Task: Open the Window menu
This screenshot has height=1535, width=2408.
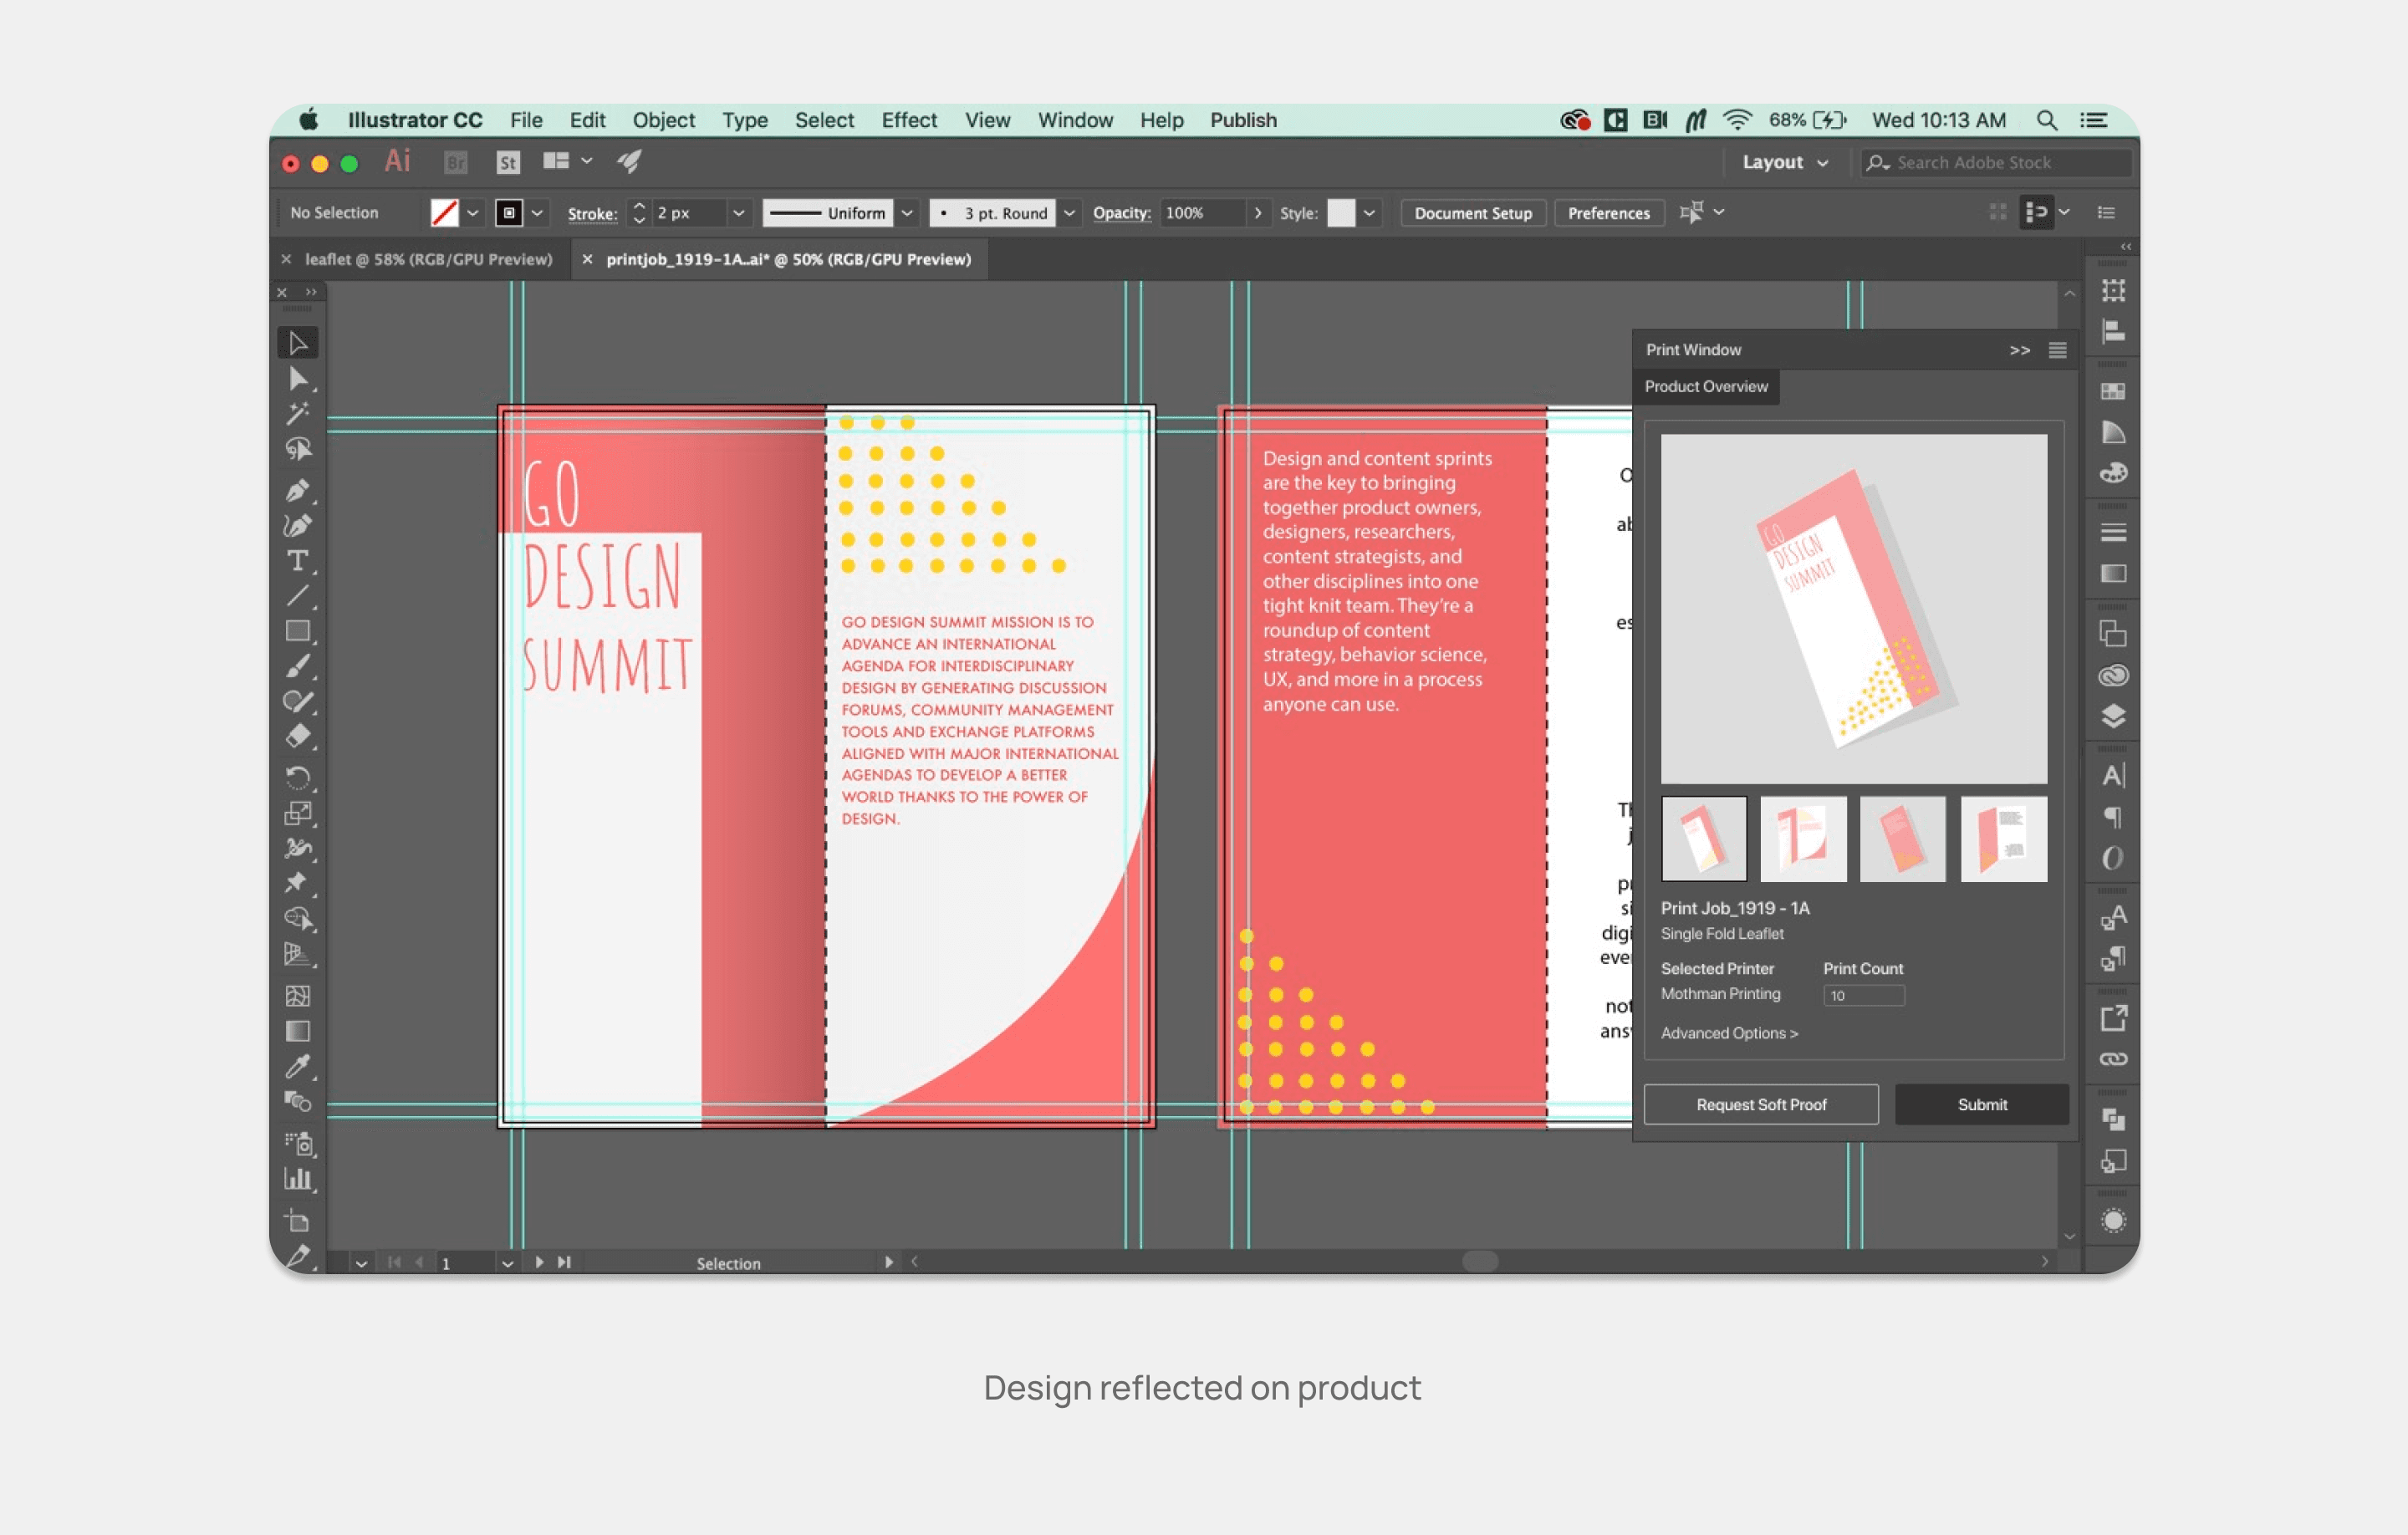Action: 1075,120
